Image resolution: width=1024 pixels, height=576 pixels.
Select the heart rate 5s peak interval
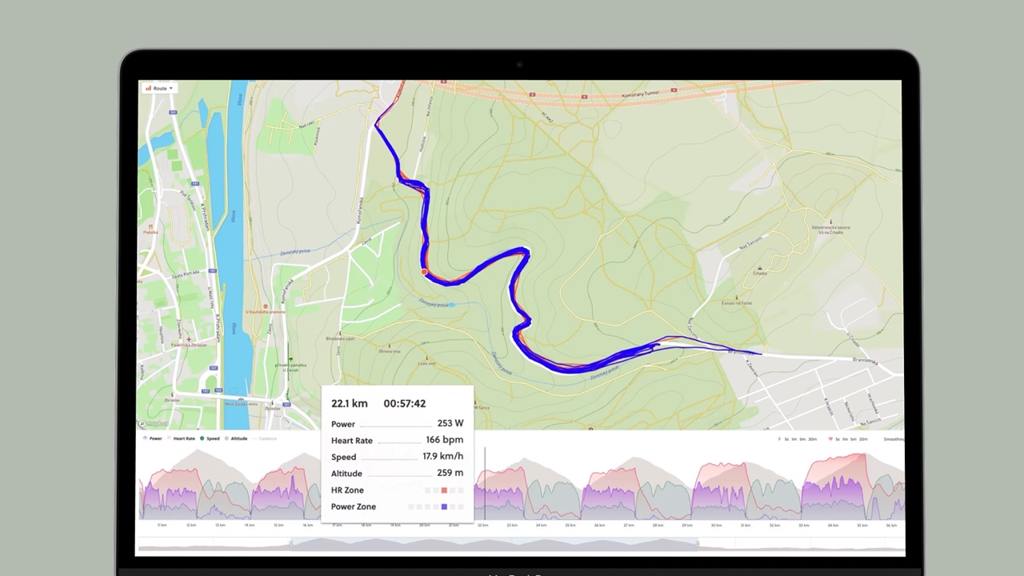838,439
